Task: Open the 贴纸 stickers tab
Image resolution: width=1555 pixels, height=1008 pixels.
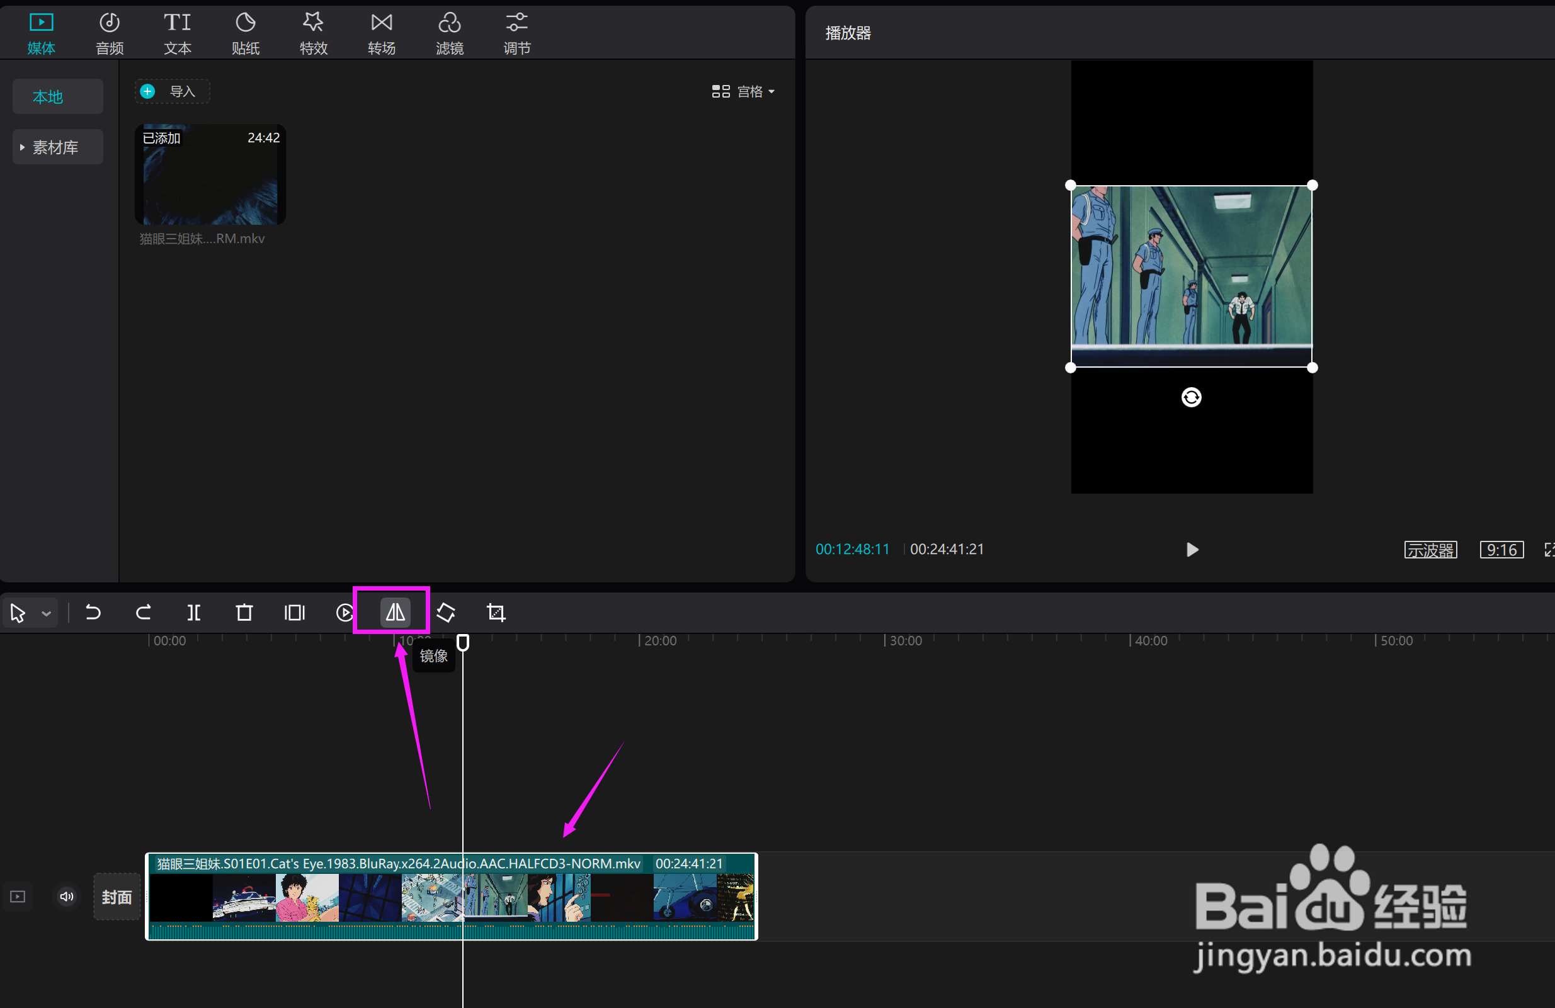Action: [245, 33]
